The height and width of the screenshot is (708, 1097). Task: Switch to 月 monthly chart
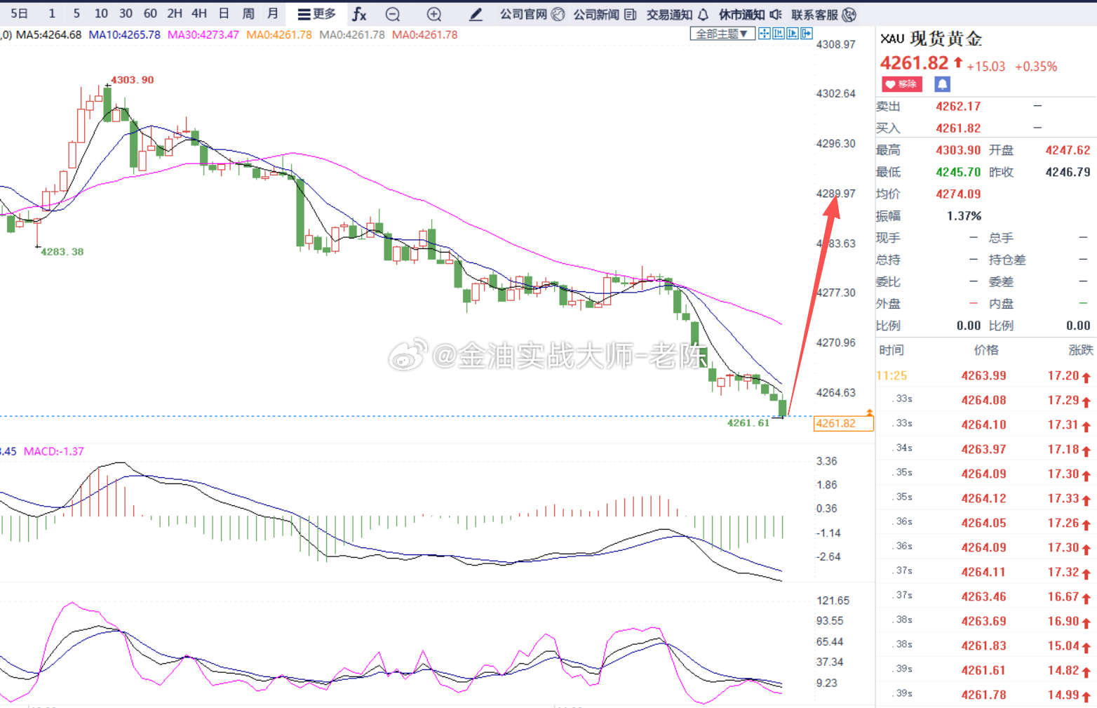(273, 13)
